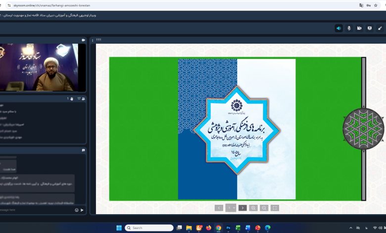Click the circular green ornament on slide
386x233 pixels.
[363, 128]
